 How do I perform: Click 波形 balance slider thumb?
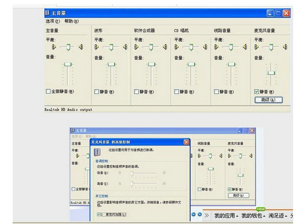coord(111,47)
